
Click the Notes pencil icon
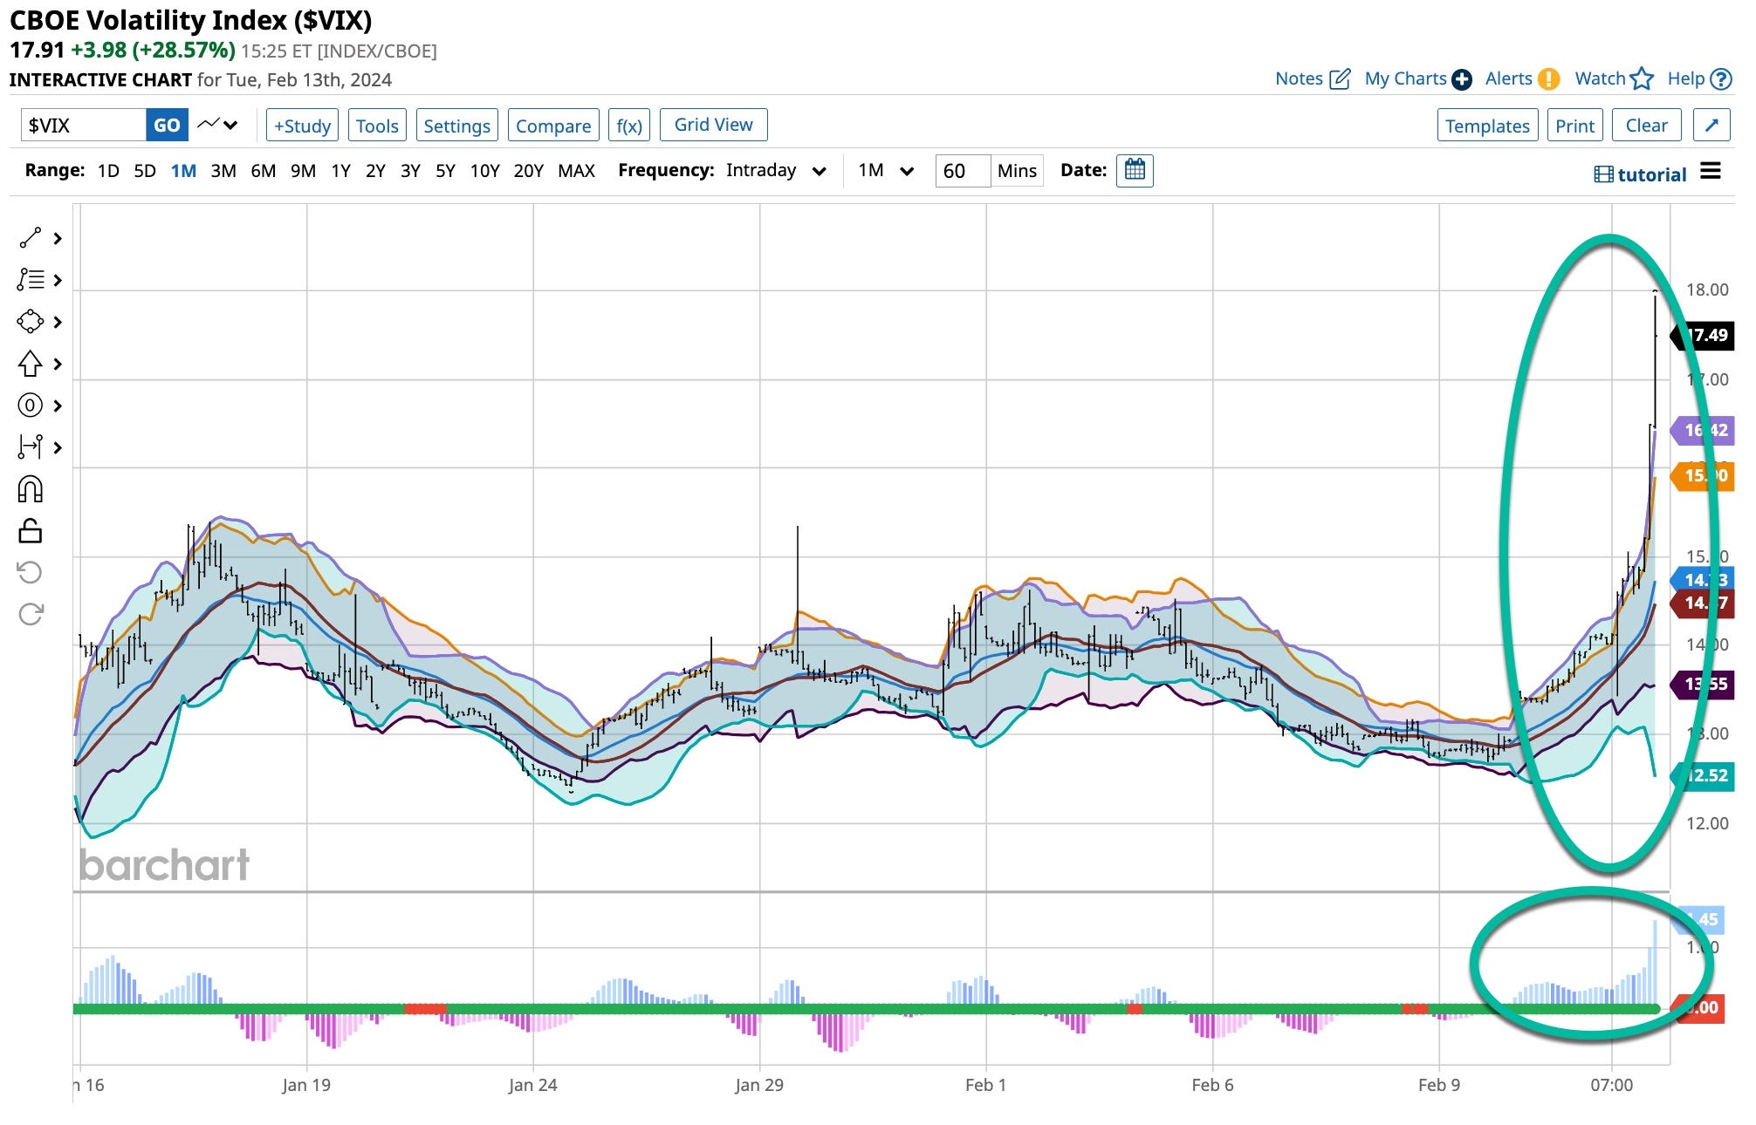1340,79
